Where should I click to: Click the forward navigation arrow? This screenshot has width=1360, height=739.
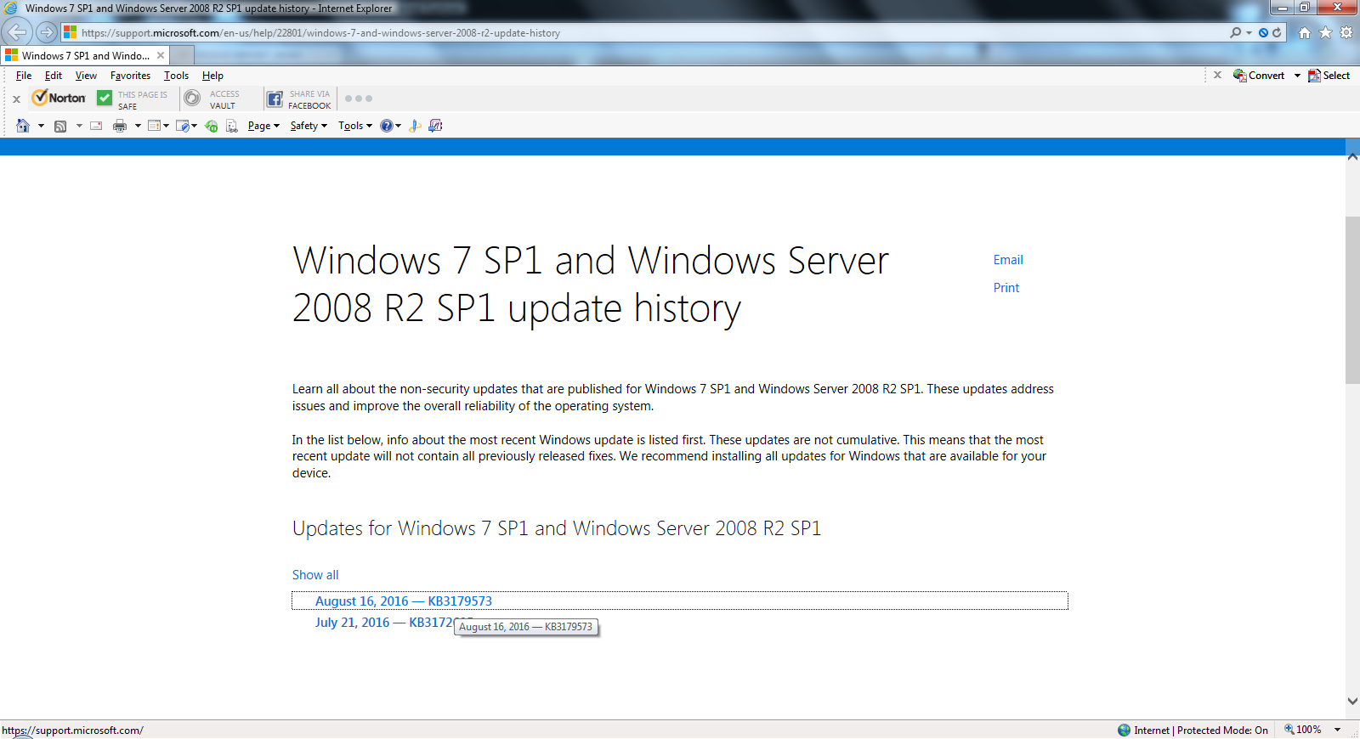47,32
